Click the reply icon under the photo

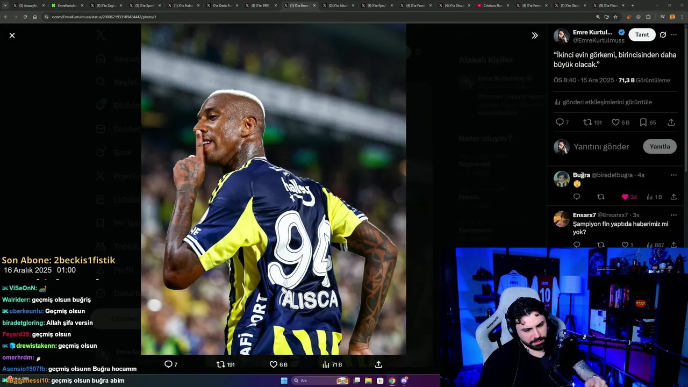pyautogui.click(x=168, y=364)
